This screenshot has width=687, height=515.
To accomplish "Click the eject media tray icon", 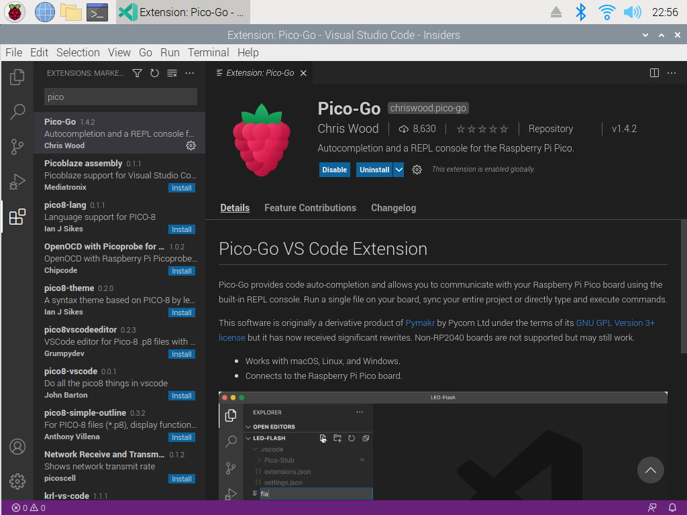I will [556, 12].
